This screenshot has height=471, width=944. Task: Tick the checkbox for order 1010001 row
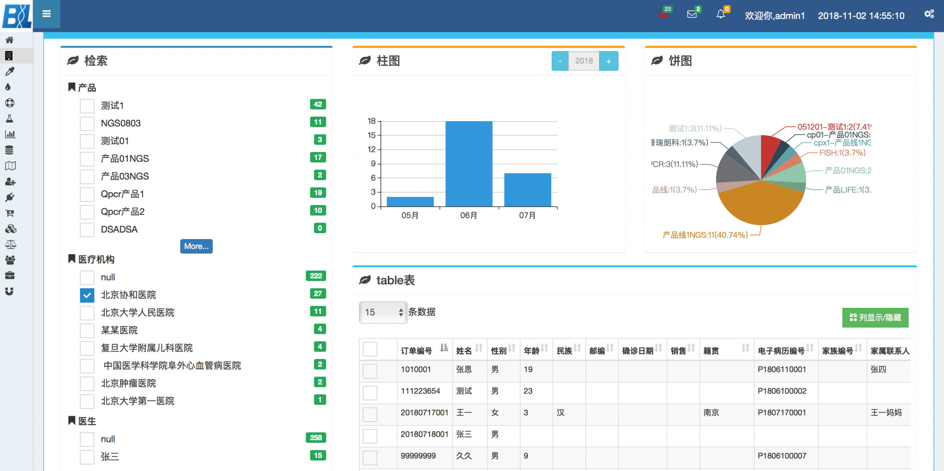tap(370, 371)
